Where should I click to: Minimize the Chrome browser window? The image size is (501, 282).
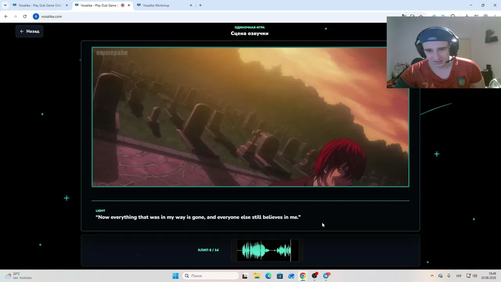471,5
